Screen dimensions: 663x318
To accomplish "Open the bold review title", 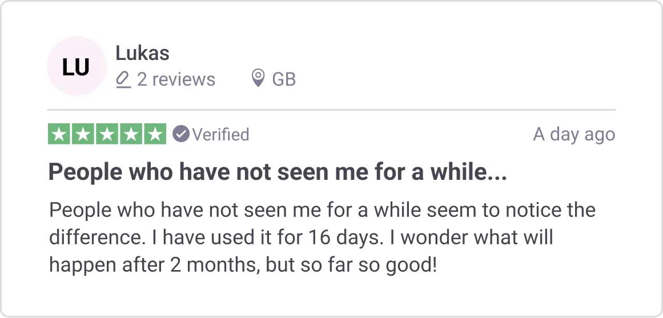I will [278, 172].
